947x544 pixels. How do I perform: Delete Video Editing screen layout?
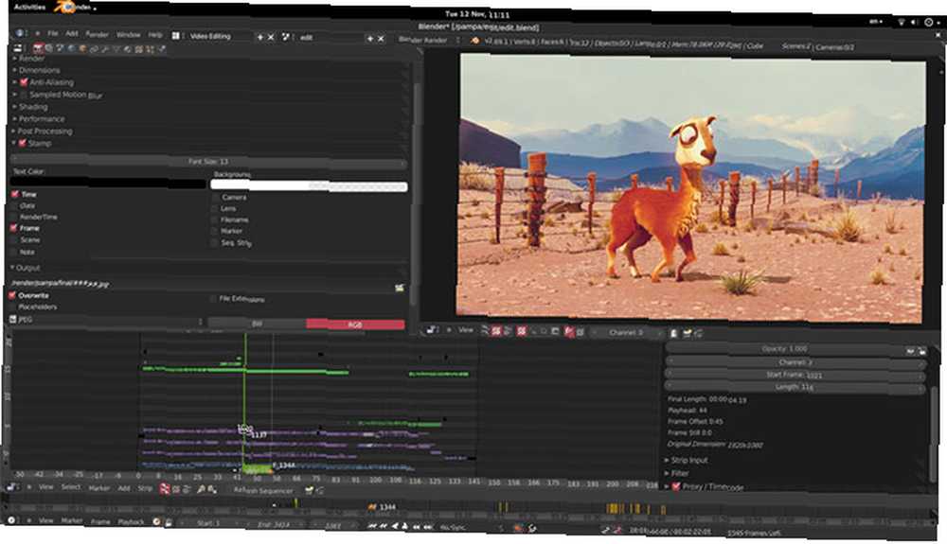(x=271, y=38)
